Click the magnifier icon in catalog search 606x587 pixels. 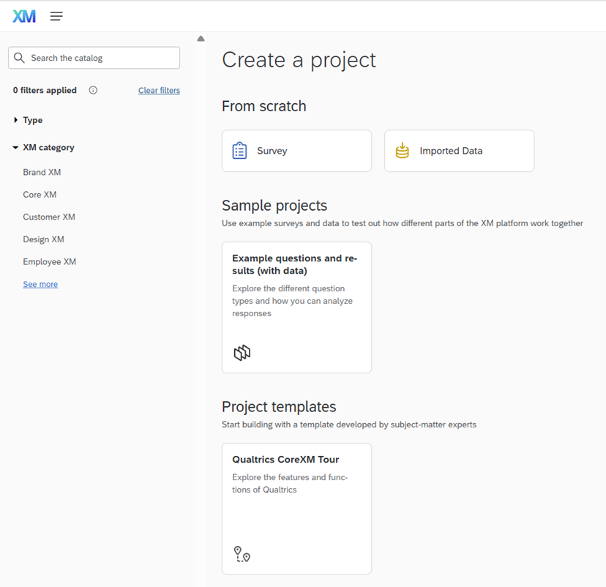20,58
